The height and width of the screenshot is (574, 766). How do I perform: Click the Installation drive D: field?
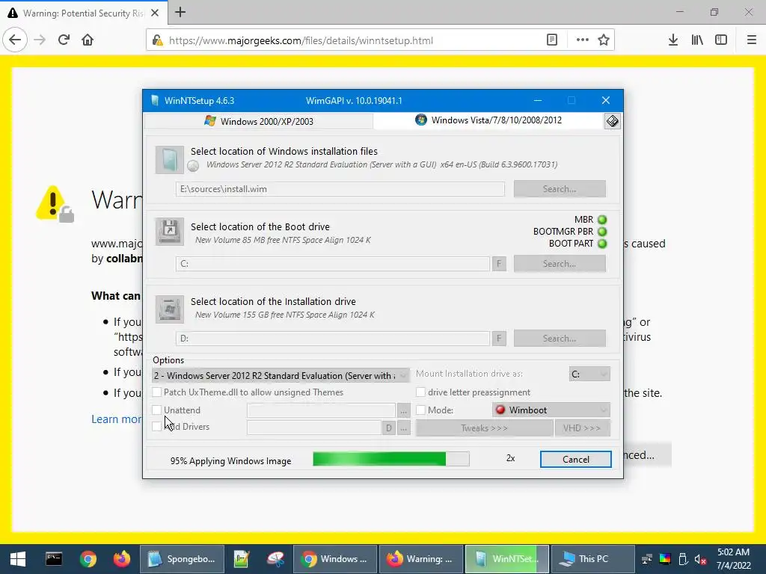coord(333,339)
